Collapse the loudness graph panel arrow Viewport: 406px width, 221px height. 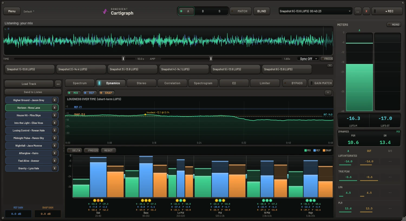click(x=328, y=93)
